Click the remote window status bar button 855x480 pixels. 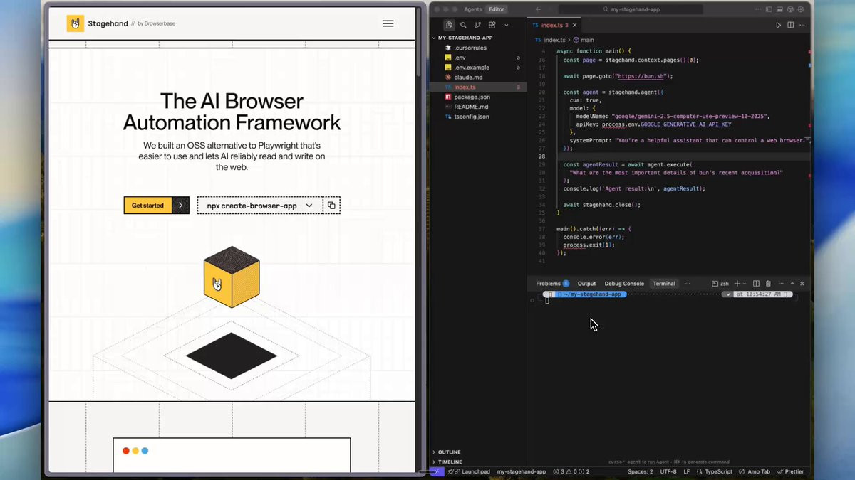pos(437,471)
